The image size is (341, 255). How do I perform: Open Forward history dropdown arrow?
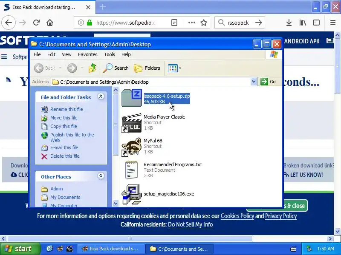82,68
